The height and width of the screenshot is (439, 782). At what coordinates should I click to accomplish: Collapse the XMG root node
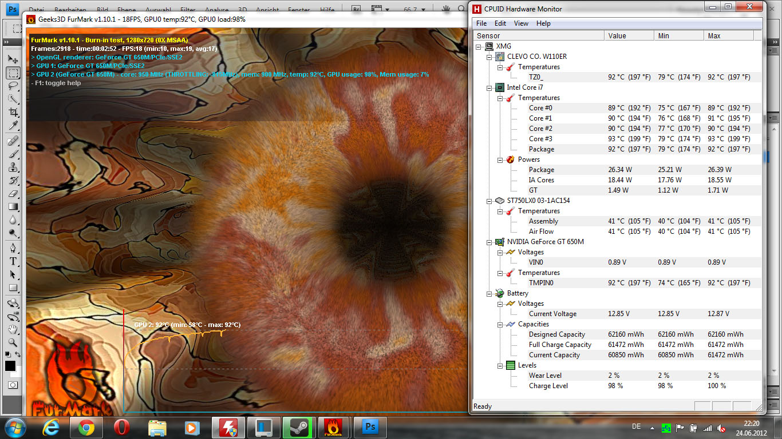[x=479, y=46]
